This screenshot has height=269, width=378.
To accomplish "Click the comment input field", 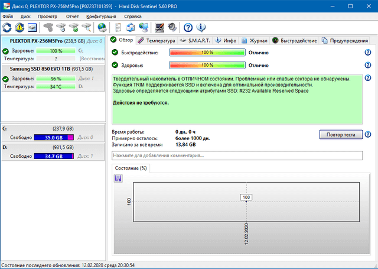I will (237, 155).
